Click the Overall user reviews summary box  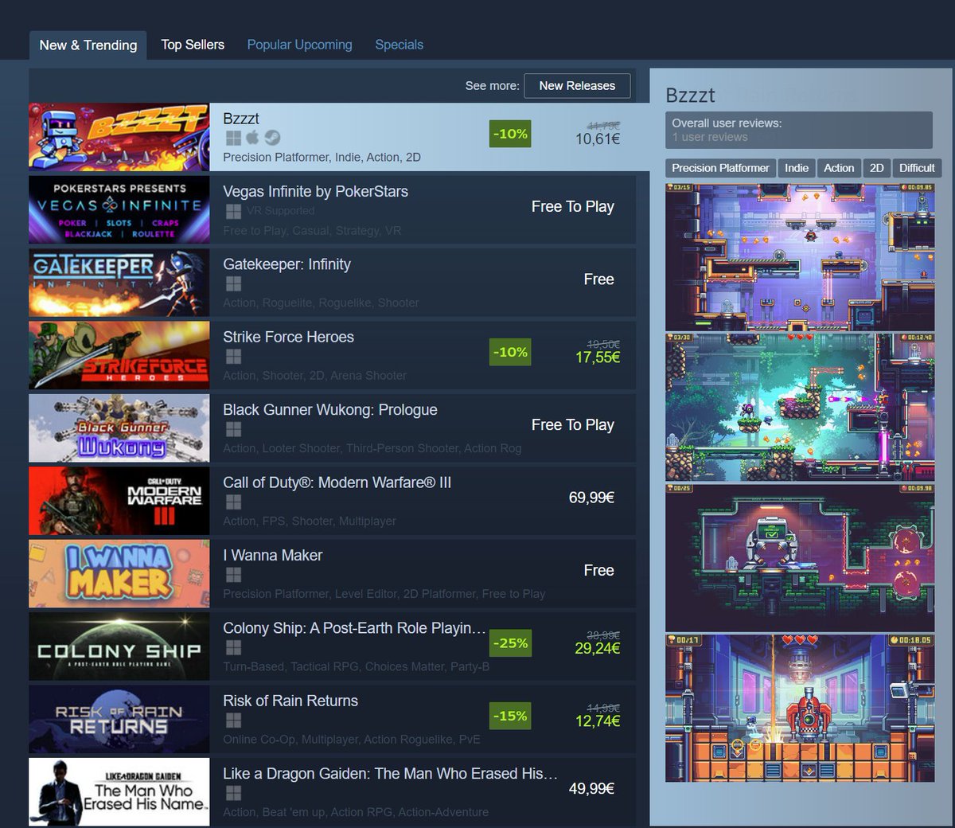point(799,130)
